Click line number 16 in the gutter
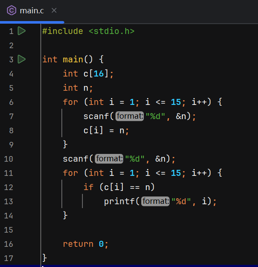The width and height of the screenshot is (258, 267). 9,244
